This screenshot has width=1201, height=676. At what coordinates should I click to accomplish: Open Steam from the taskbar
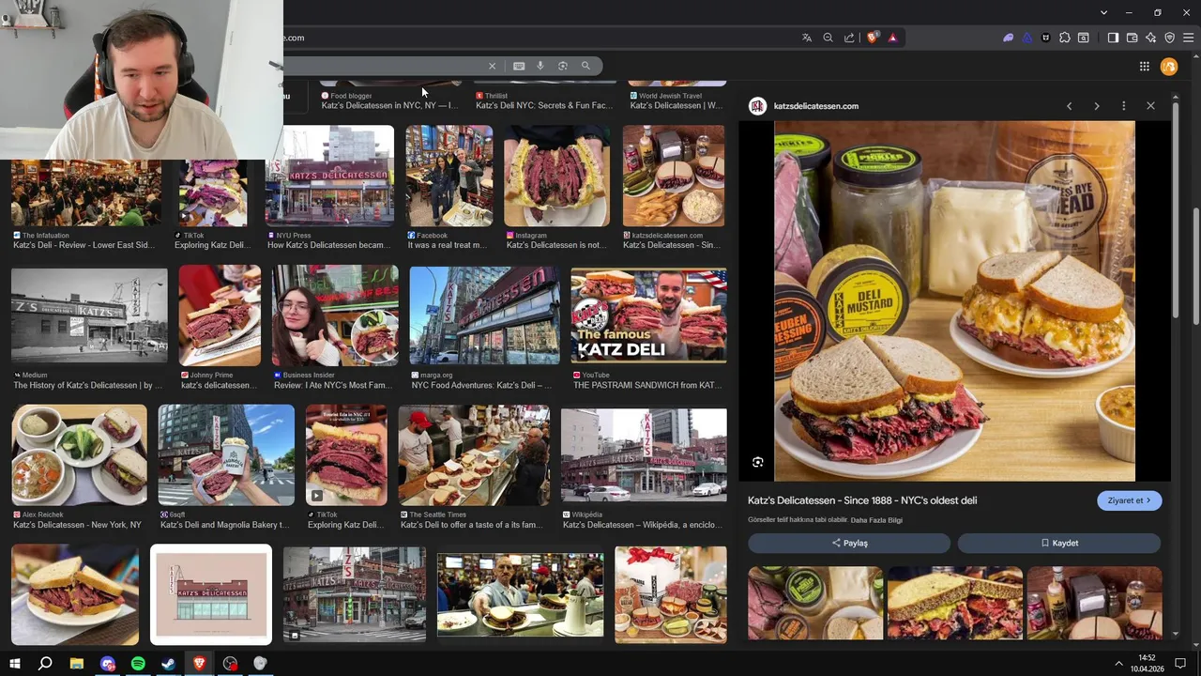coord(169,664)
